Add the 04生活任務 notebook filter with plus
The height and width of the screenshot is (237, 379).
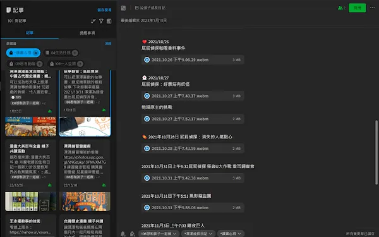[75, 52]
